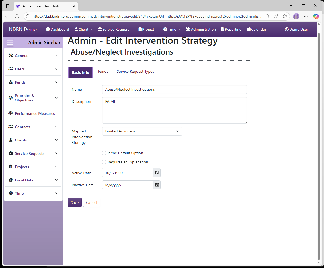The height and width of the screenshot is (268, 324).
Task: Click the read aloud icon in address bar
Action: (276, 16)
